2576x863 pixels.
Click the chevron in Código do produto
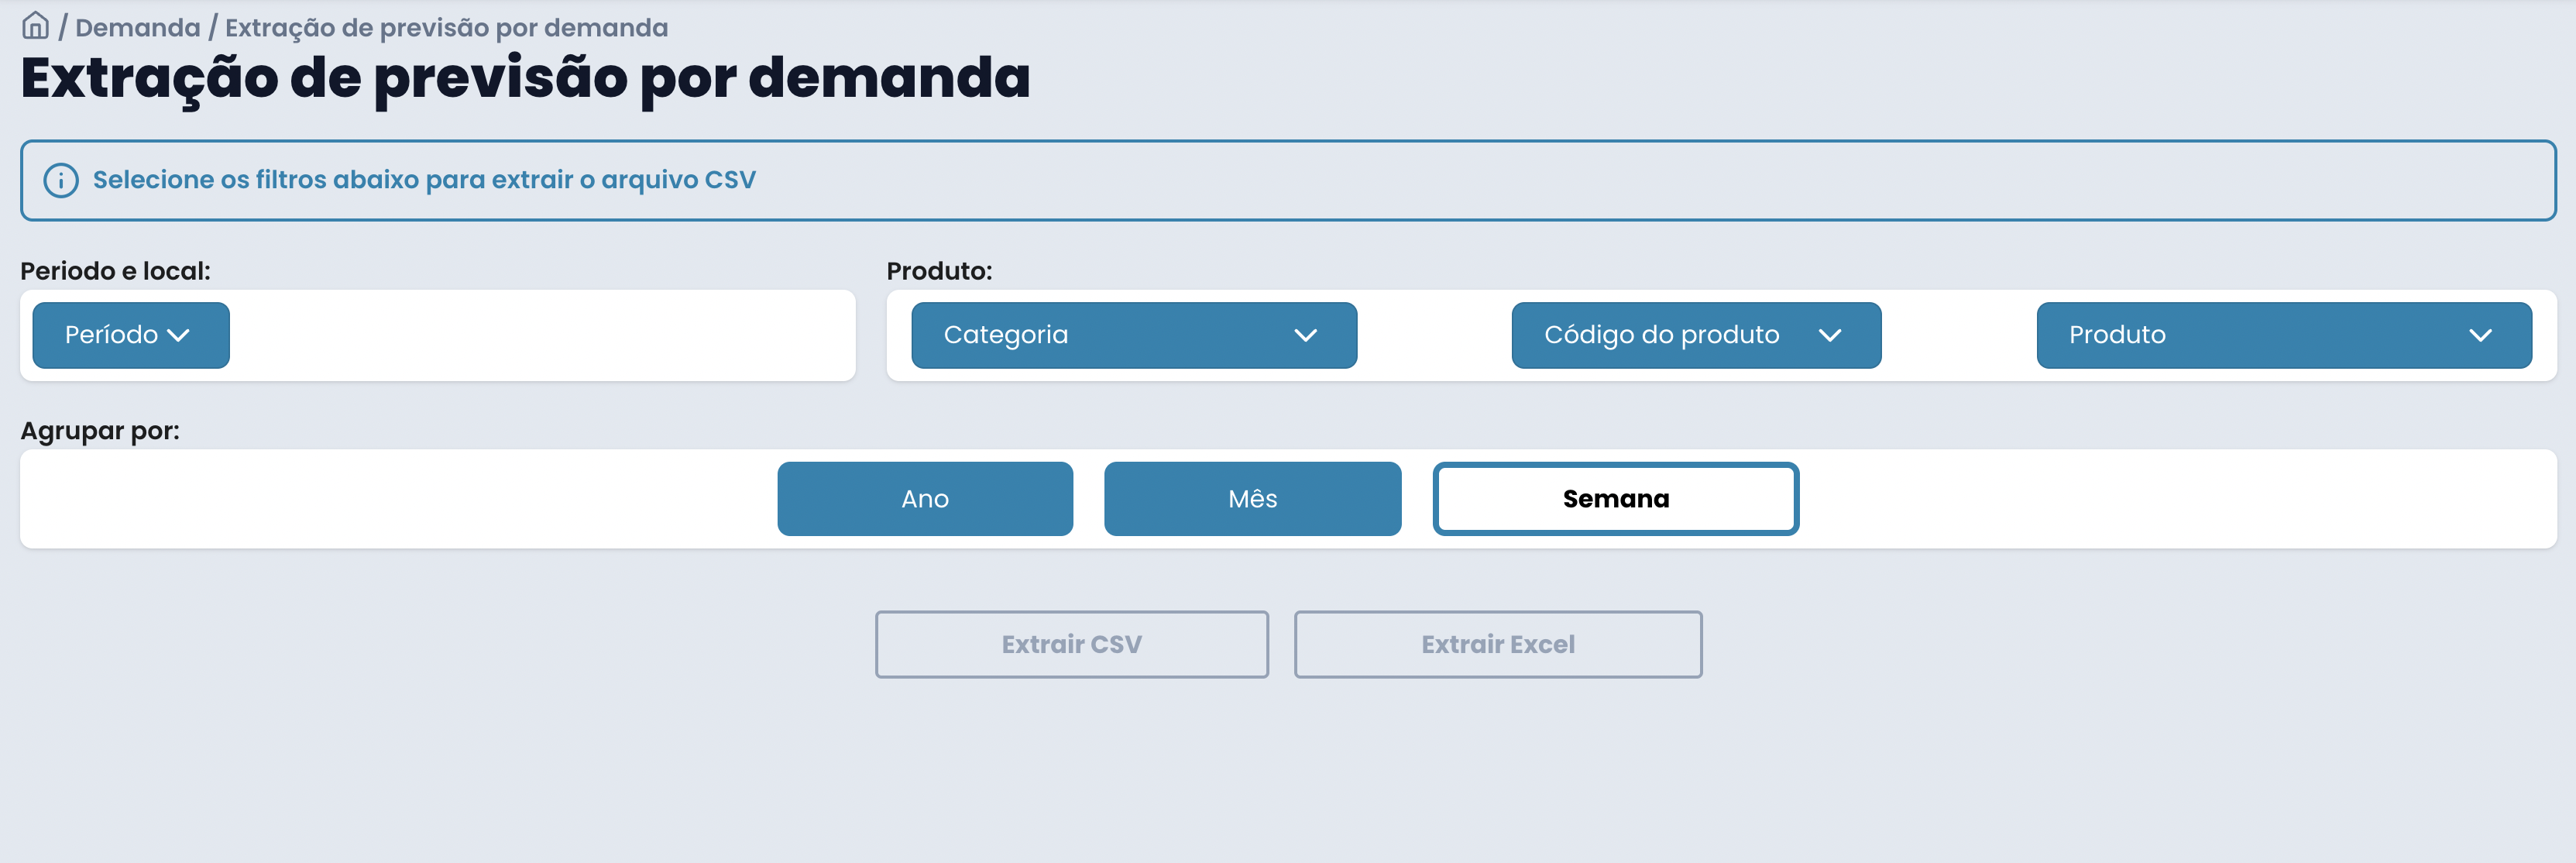[x=1829, y=335]
